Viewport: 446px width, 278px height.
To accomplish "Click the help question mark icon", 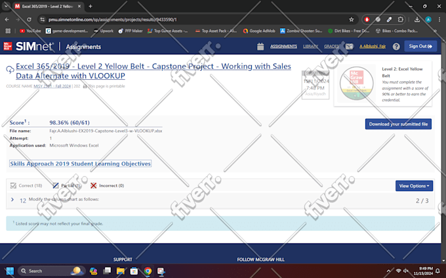I will click(x=396, y=46).
